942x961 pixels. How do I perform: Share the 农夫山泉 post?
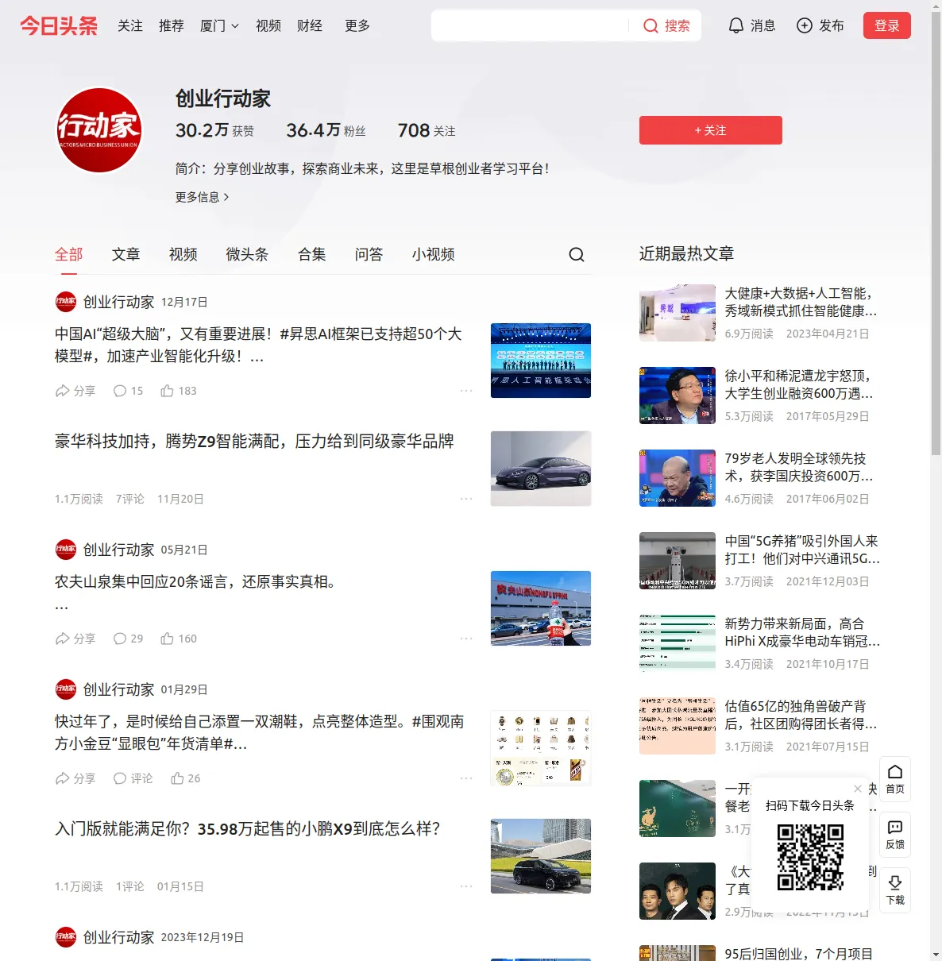75,639
